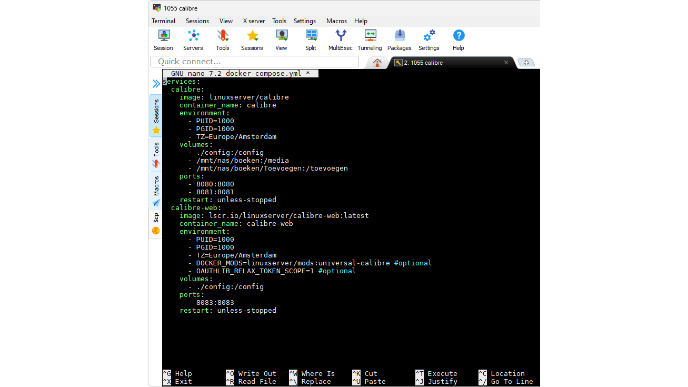Launch MultiExec from the toolbar
This screenshot has width=688, height=387.
[x=341, y=40]
